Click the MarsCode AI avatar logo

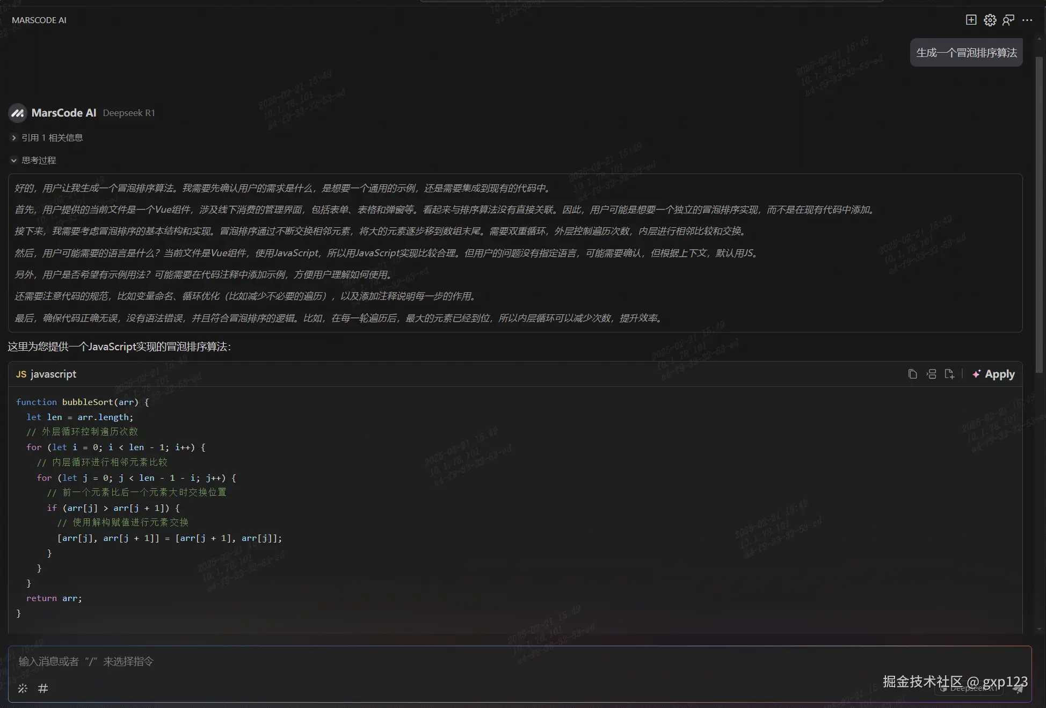point(18,113)
